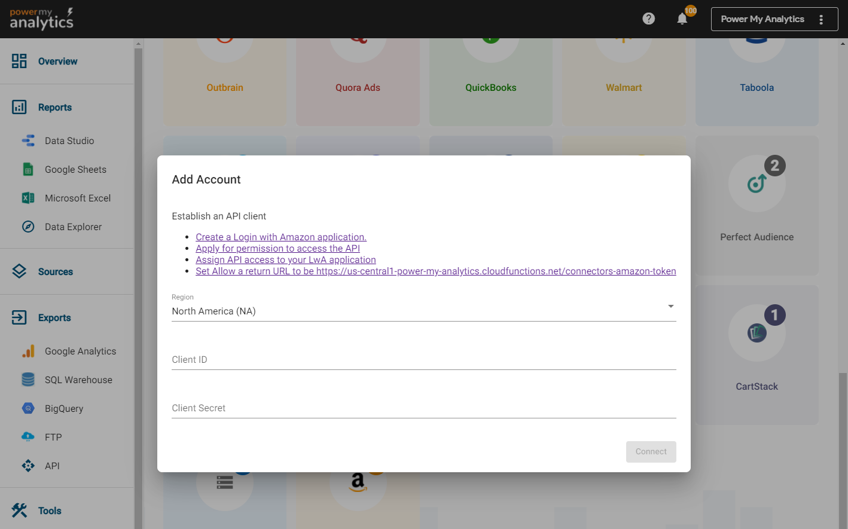The height and width of the screenshot is (529, 848).
Task: Open the Power My Analytics account menu
Action: click(x=774, y=19)
